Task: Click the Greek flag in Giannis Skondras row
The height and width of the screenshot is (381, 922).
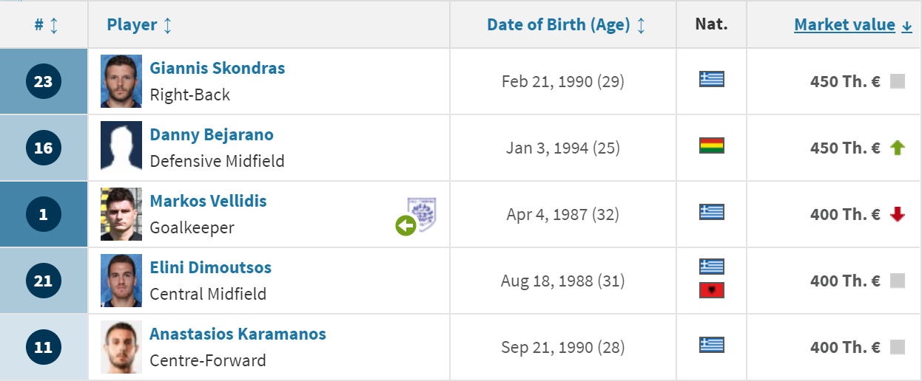Action: tap(712, 79)
